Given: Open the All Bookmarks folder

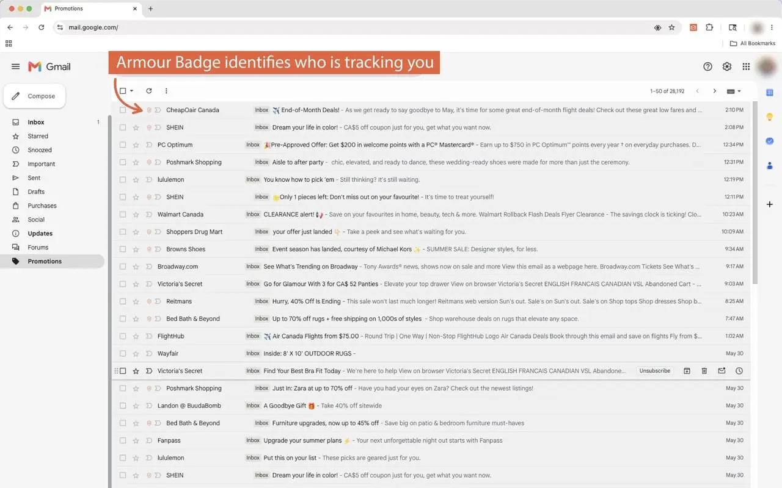Looking at the screenshot, I should pyautogui.click(x=753, y=43).
